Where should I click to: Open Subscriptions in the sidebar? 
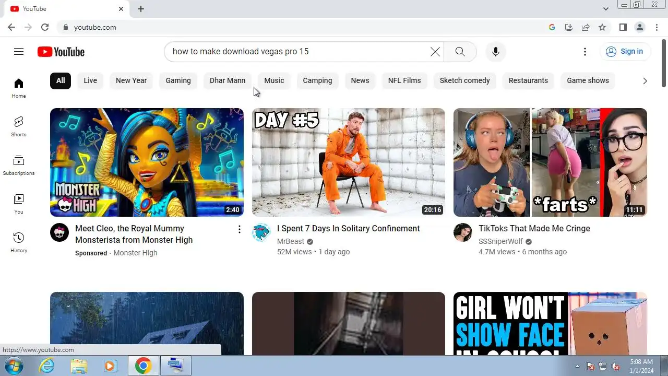(19, 166)
